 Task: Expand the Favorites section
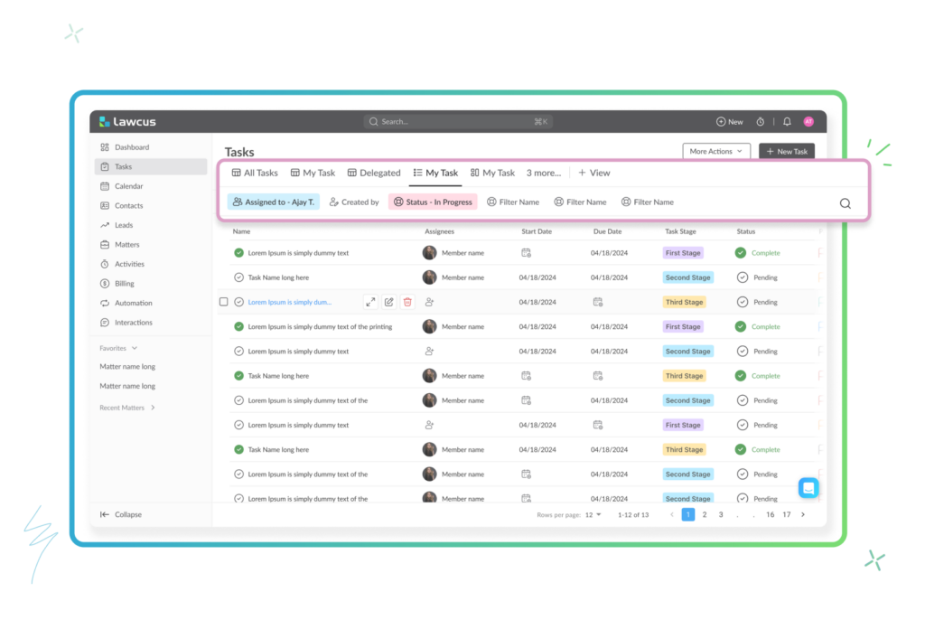tap(118, 348)
